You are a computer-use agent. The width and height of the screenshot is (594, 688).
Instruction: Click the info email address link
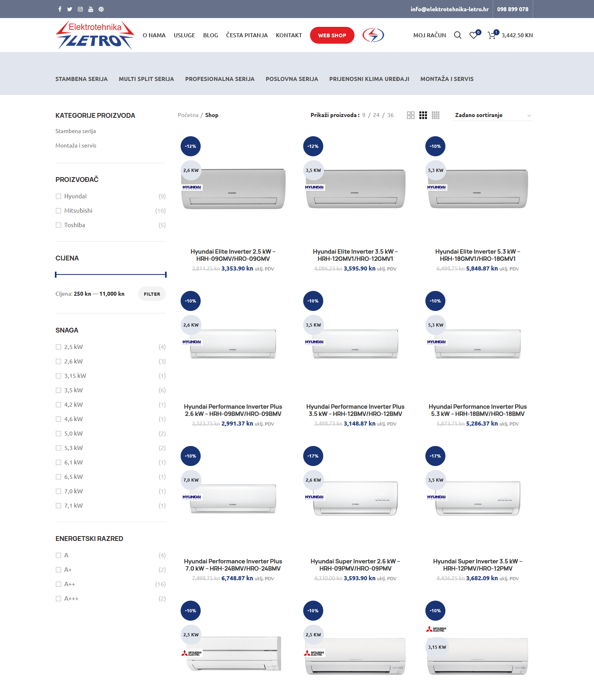point(449,9)
